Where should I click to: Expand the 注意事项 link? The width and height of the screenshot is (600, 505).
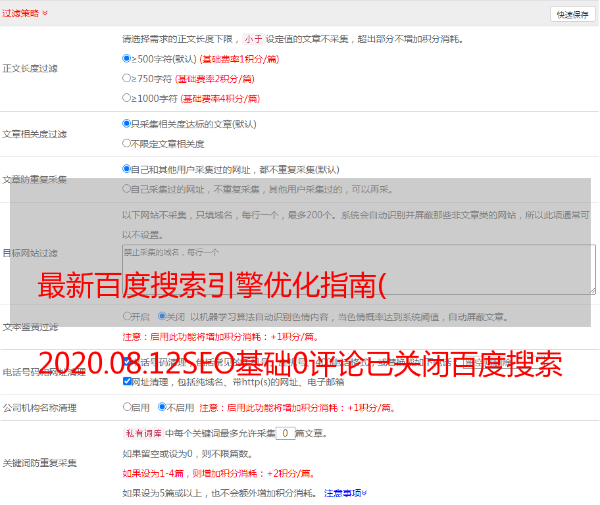pos(345,493)
